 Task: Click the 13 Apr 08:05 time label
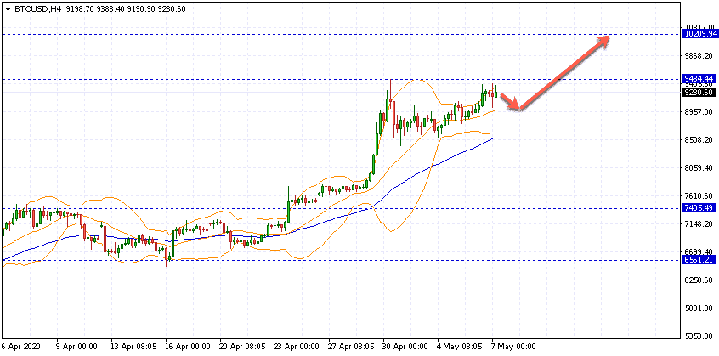[x=133, y=346]
